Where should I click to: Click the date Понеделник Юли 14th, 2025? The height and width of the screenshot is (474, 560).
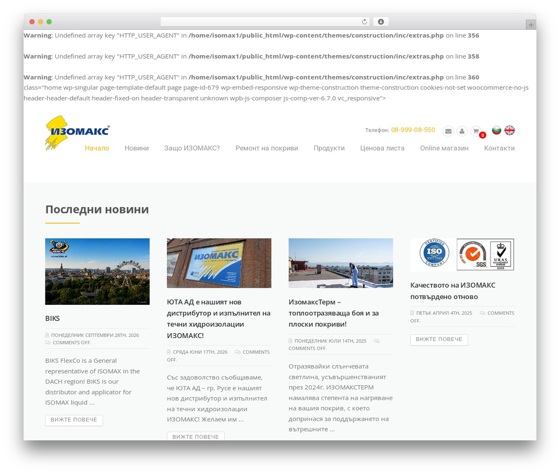[x=330, y=341]
